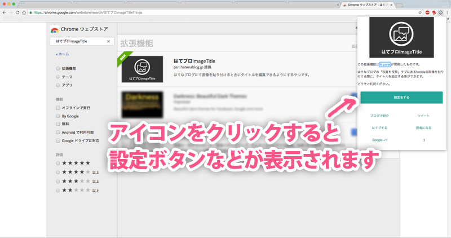Open a new tab with the blank tab button

[x=399, y=5]
